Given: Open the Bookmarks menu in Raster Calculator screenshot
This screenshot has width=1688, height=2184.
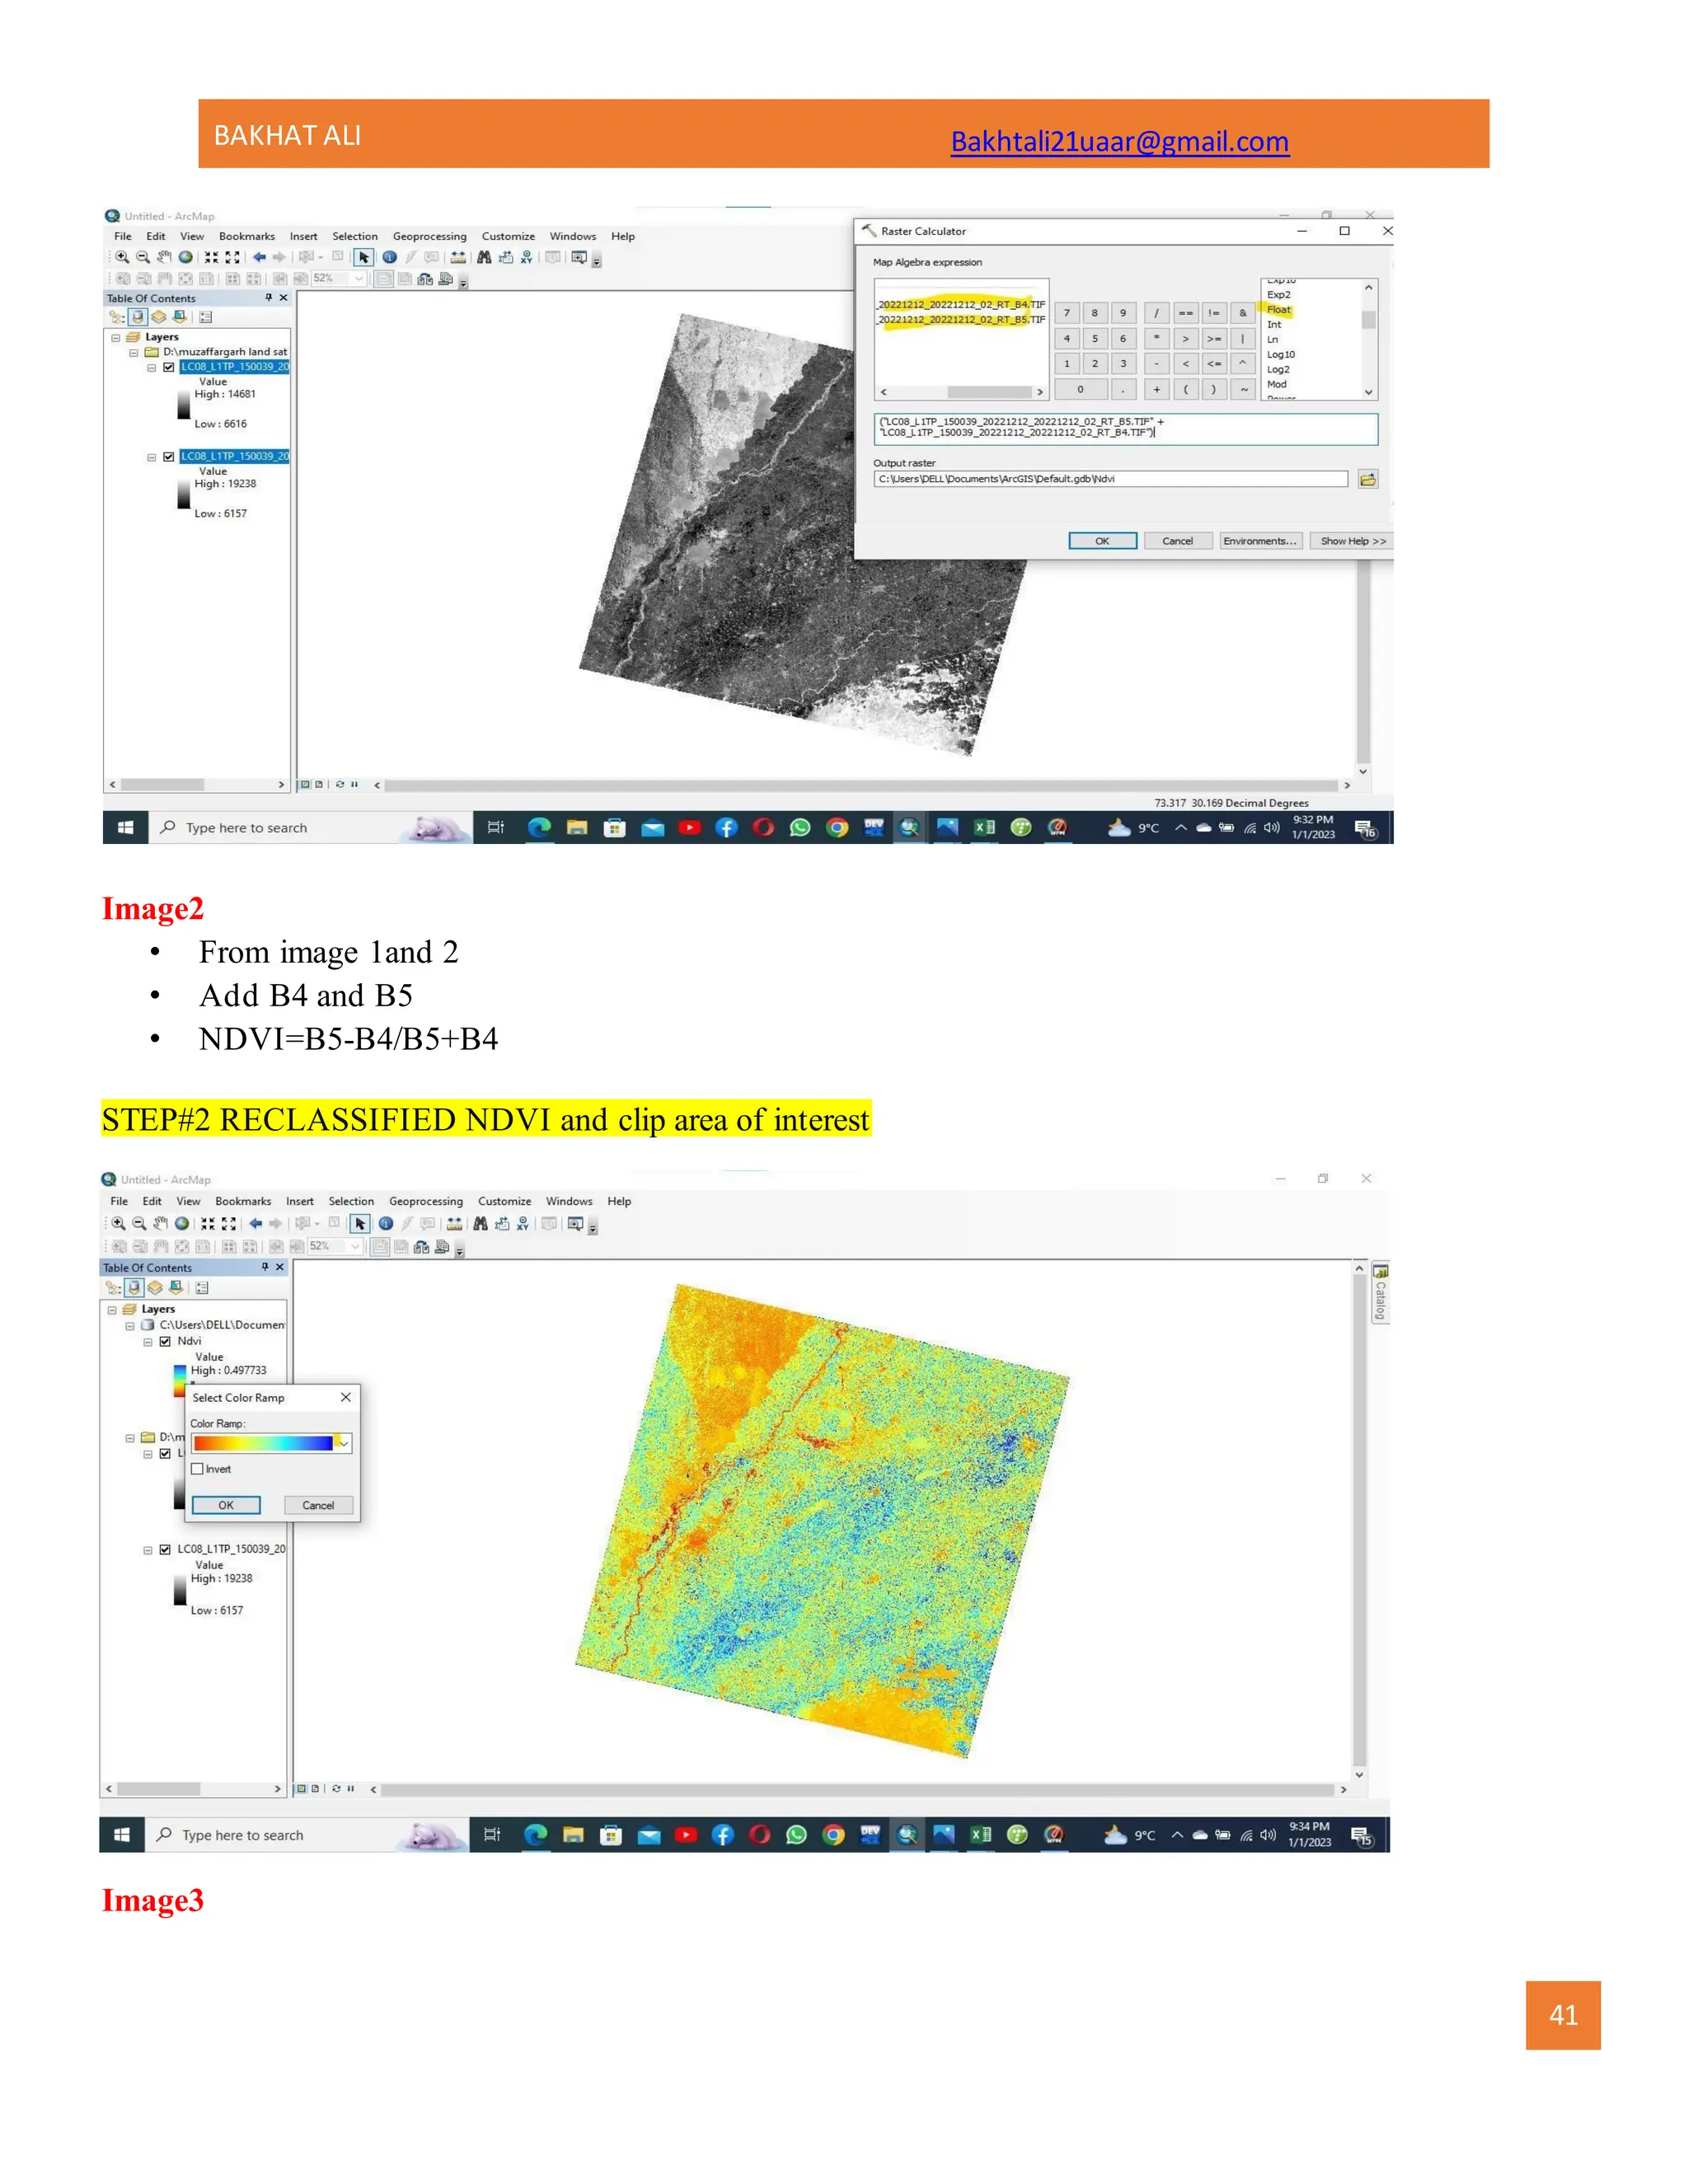Looking at the screenshot, I should click(246, 236).
